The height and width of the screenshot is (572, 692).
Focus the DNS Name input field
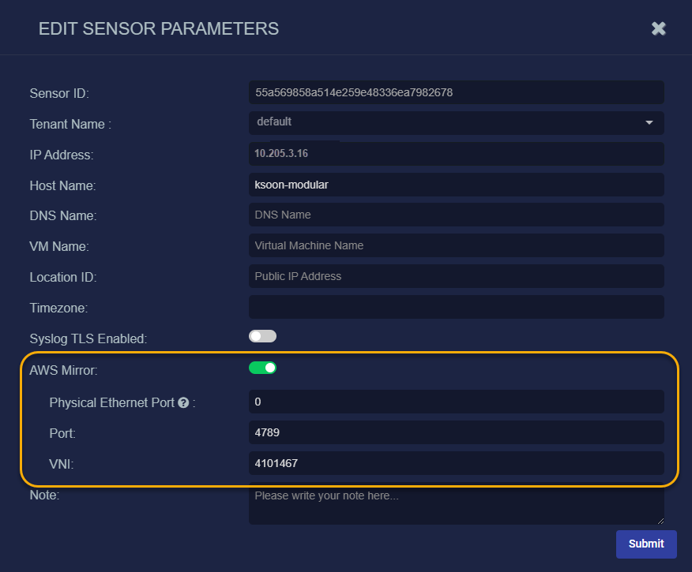456,215
